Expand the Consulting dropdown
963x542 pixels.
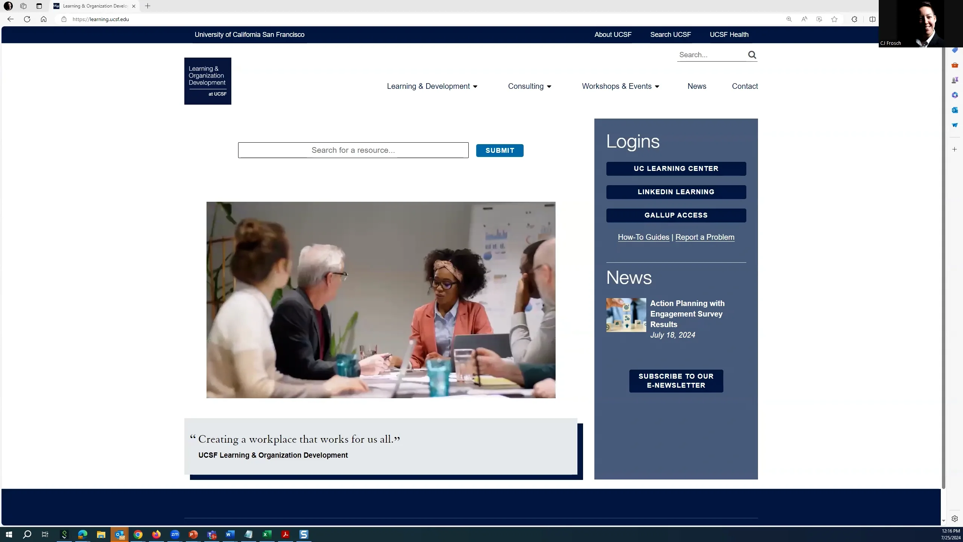click(x=529, y=86)
